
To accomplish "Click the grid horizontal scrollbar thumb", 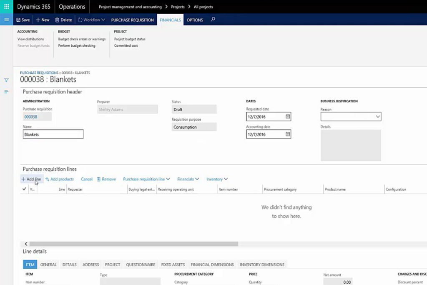I will tap(134, 244).
